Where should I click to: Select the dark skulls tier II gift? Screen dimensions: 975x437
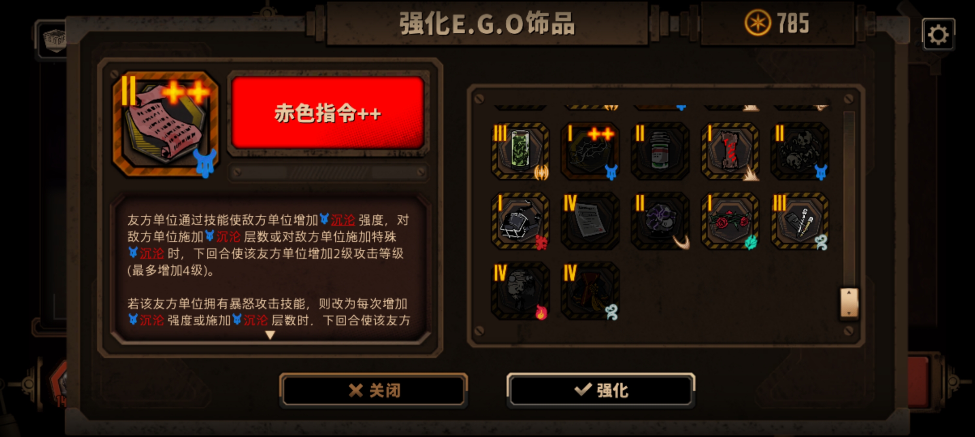pyautogui.click(x=800, y=151)
